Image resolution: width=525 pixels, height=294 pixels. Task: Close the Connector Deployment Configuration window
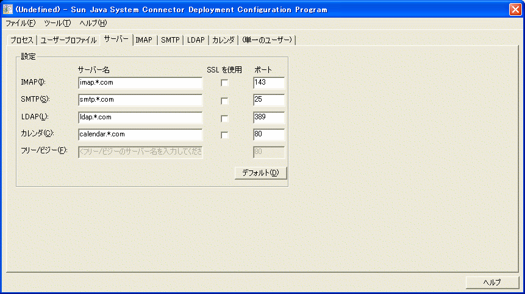(515, 9)
